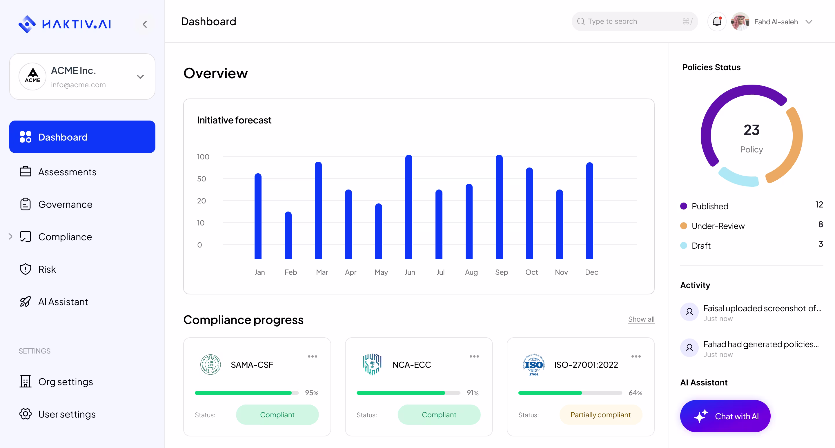Click the HAKTIV.AI logo

coord(65,24)
